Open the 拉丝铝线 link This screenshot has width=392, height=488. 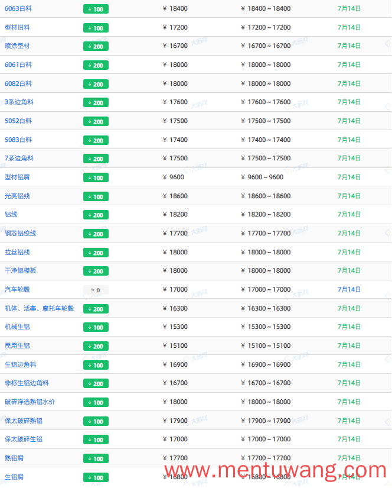tap(17, 253)
